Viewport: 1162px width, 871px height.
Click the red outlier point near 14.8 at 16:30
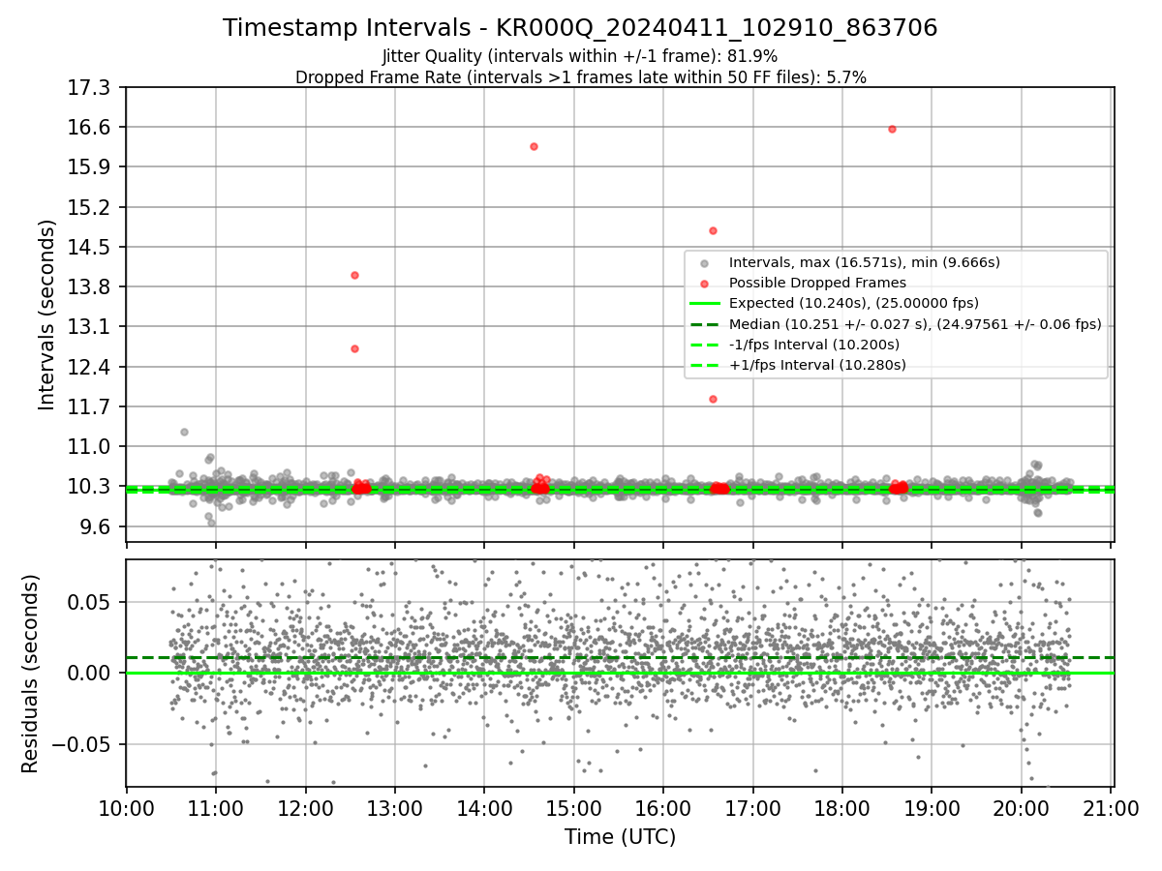tap(713, 230)
